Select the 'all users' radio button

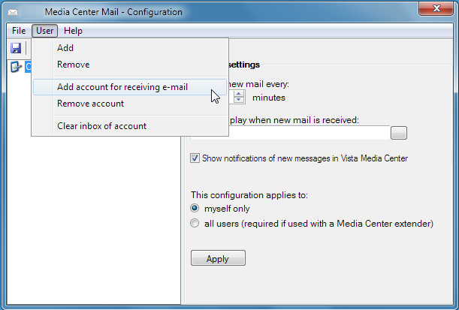point(195,224)
